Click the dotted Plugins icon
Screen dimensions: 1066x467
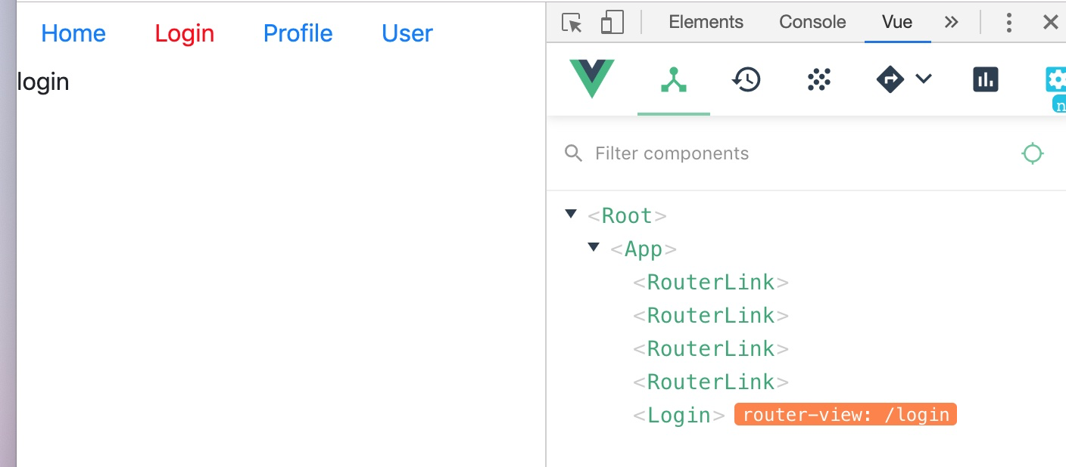818,79
